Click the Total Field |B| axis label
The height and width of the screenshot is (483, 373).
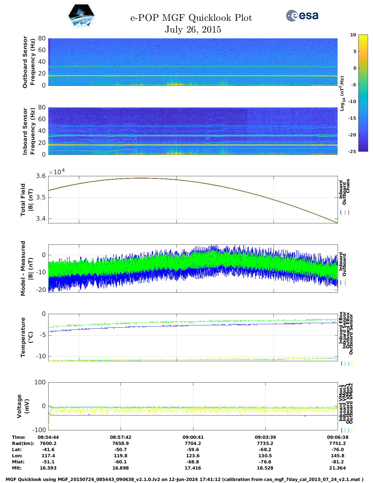(x=27, y=200)
